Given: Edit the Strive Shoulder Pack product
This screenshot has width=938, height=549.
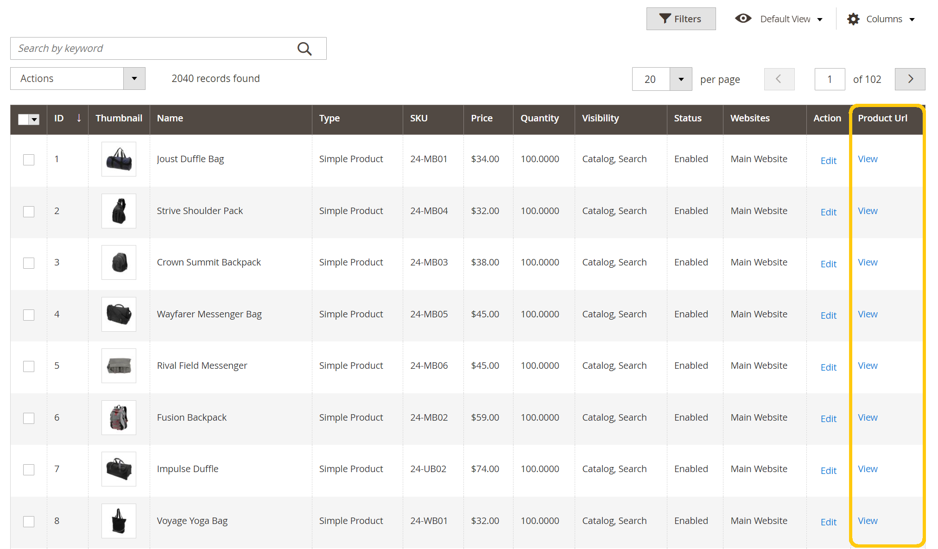Looking at the screenshot, I should pyautogui.click(x=828, y=212).
